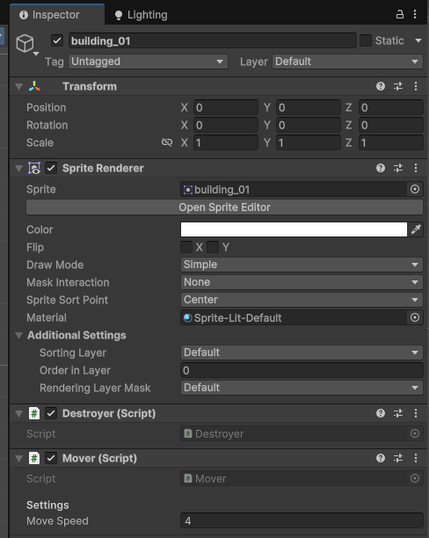Open Sprite Renderer presets icon
The image size is (429, 538).
click(x=398, y=168)
